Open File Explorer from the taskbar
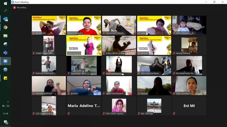 tap(5, 36)
